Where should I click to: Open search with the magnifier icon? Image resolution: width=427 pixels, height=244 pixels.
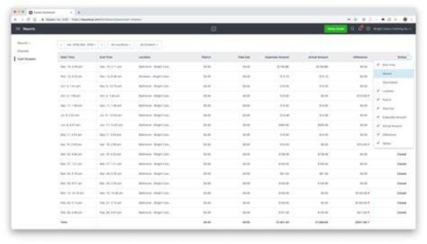coord(352,28)
